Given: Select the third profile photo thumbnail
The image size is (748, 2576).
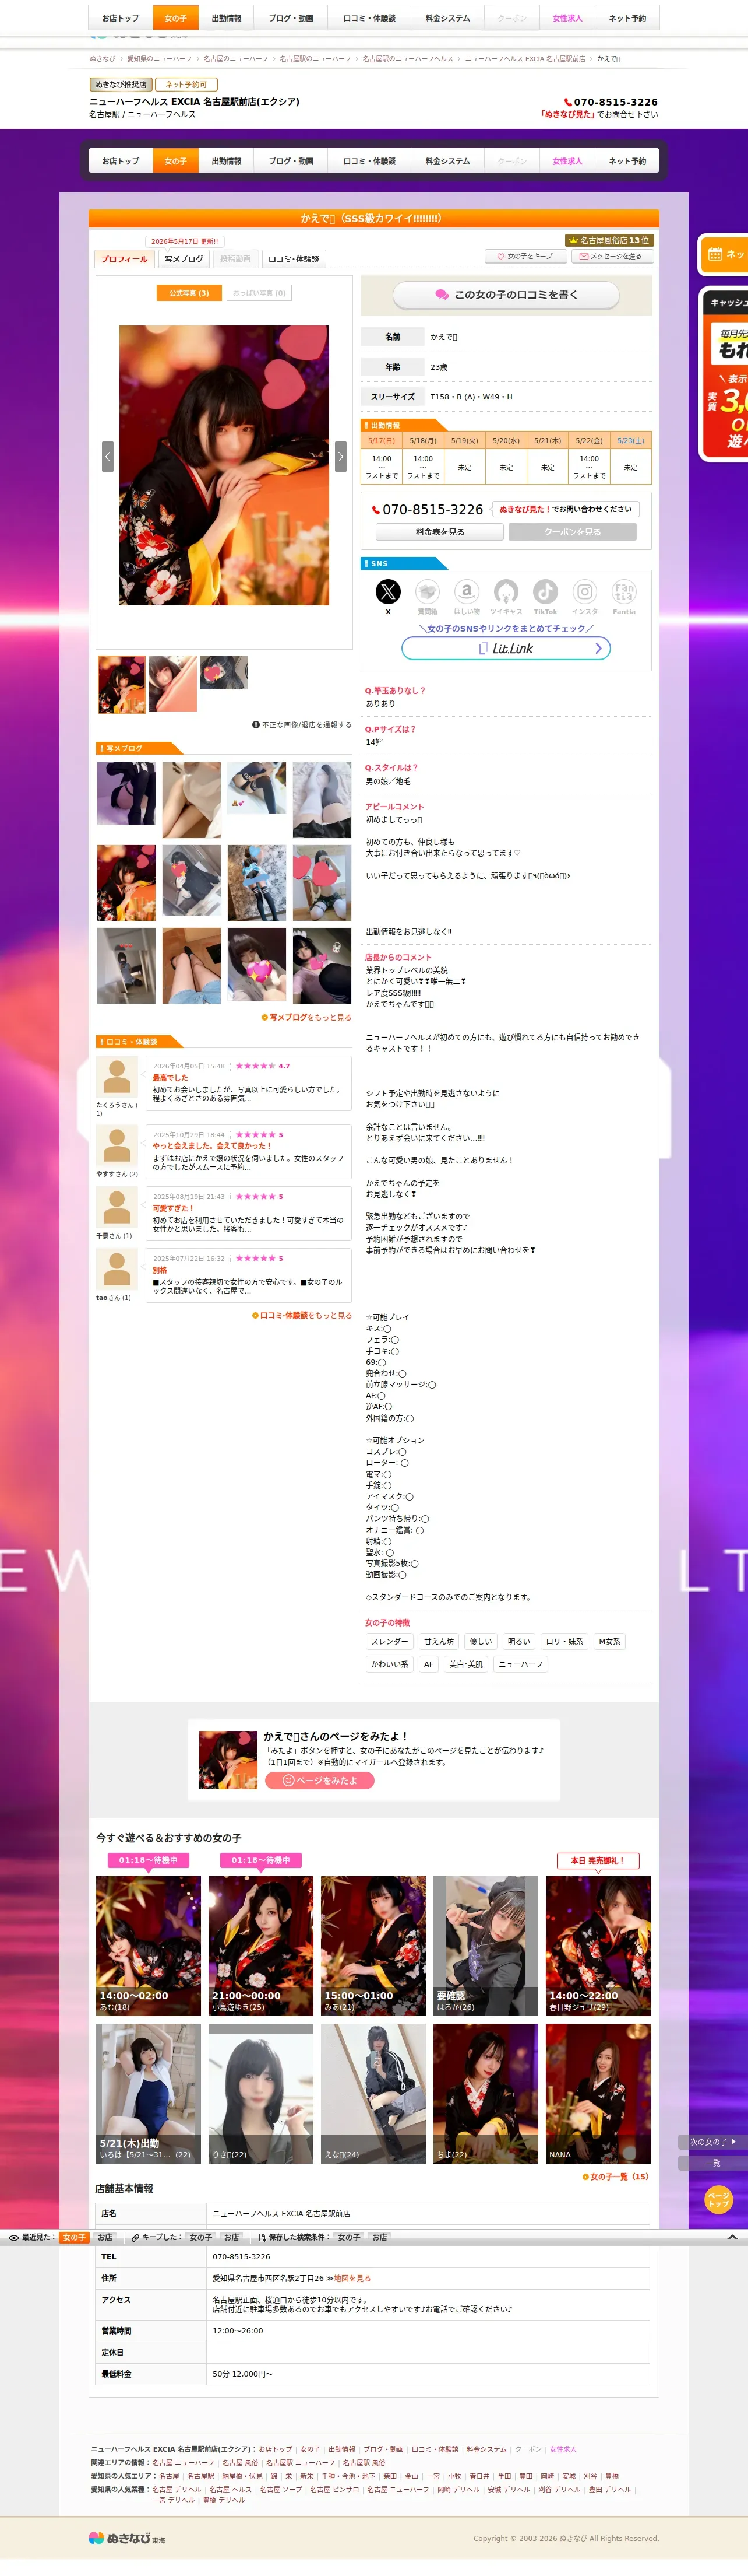Looking at the screenshot, I should [x=224, y=672].
